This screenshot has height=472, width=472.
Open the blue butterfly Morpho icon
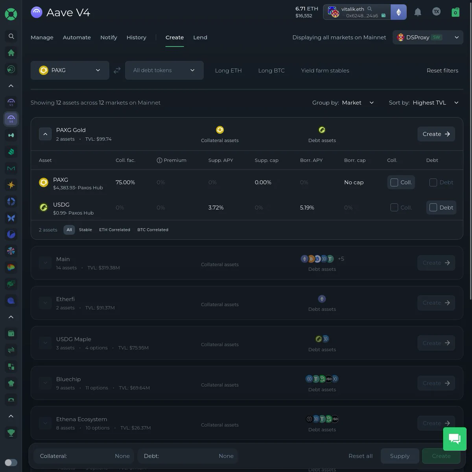click(x=11, y=218)
